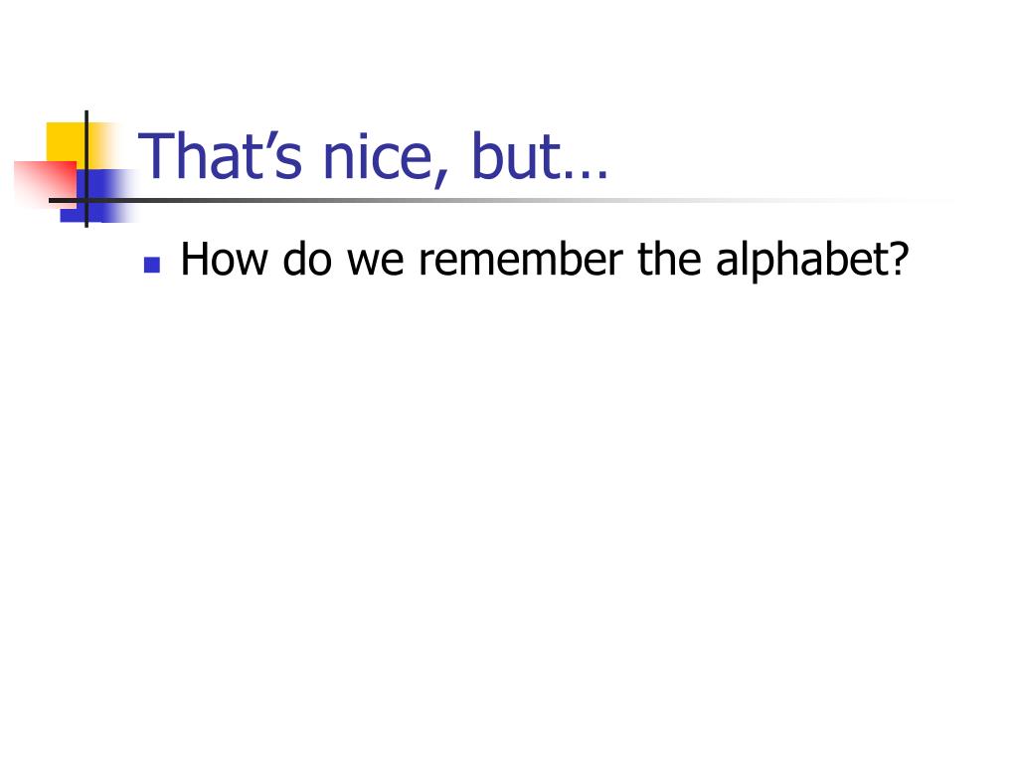This screenshot has width=1018, height=764.
Task: Click the slide title "That's nice, but…"
Action: pos(374,156)
